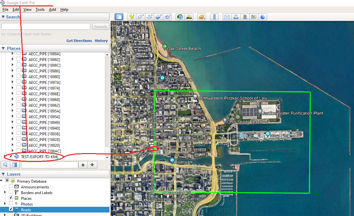354x216 pixels.
Task: Expand the AECC_PIPE [18986] folder
Action: tap(13, 71)
